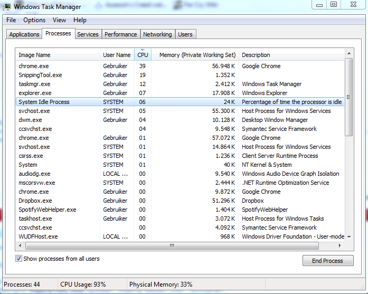This screenshot has width=368, height=294.
Task: Switch to the Users tab
Action: click(185, 34)
